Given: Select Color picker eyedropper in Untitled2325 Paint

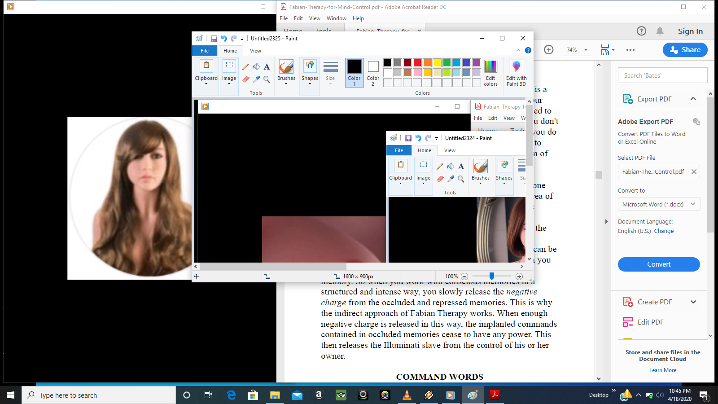Looking at the screenshot, I should click(256, 79).
